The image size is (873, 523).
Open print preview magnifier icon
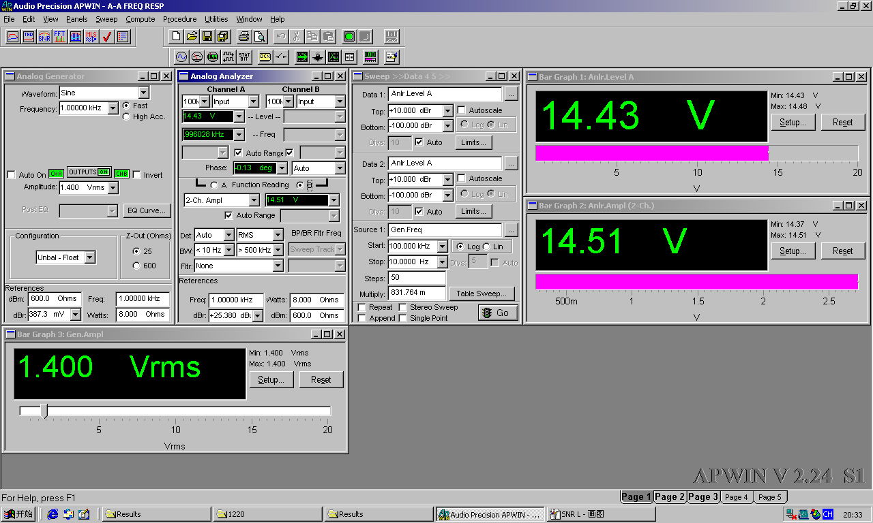(x=259, y=36)
